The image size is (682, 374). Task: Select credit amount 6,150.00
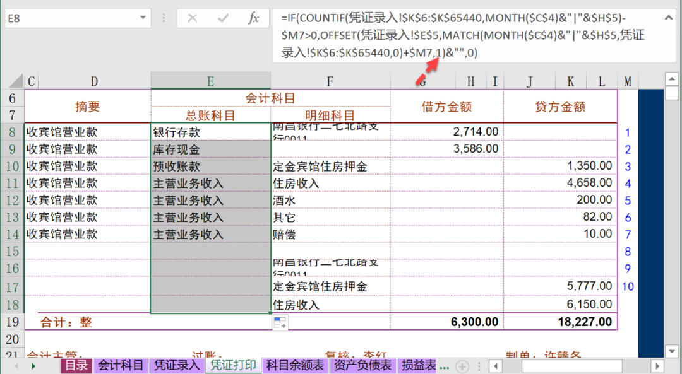pos(560,304)
